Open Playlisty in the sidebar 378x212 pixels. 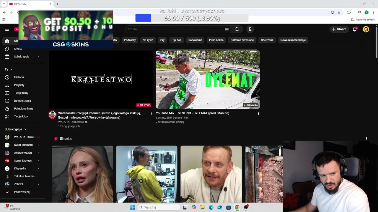(24, 85)
